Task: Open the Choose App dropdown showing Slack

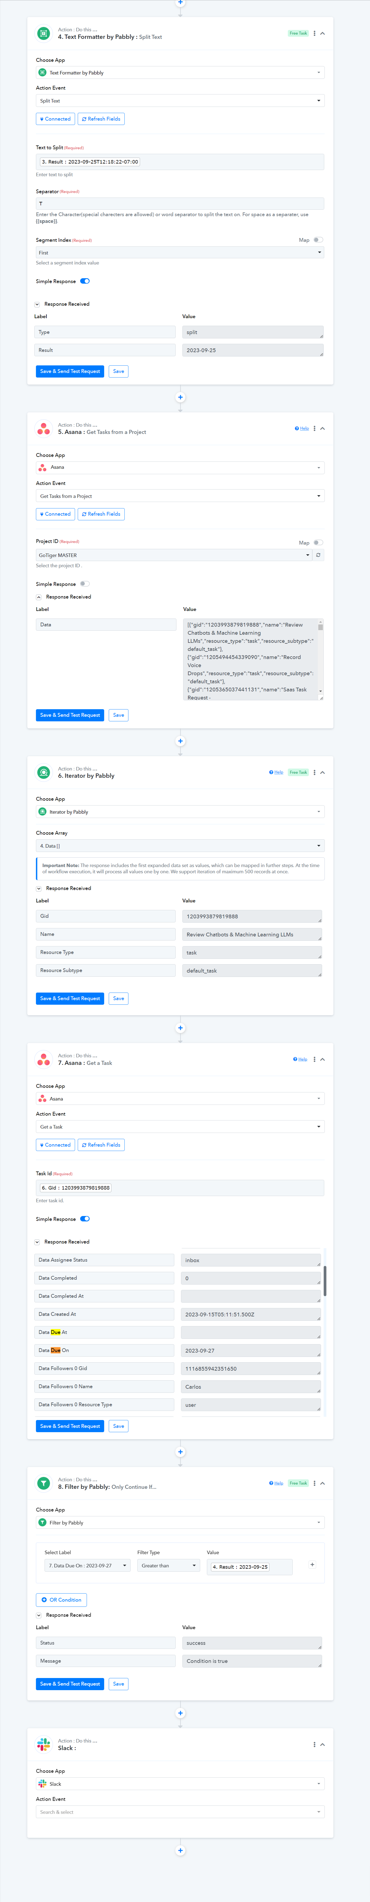Action: [180, 1784]
